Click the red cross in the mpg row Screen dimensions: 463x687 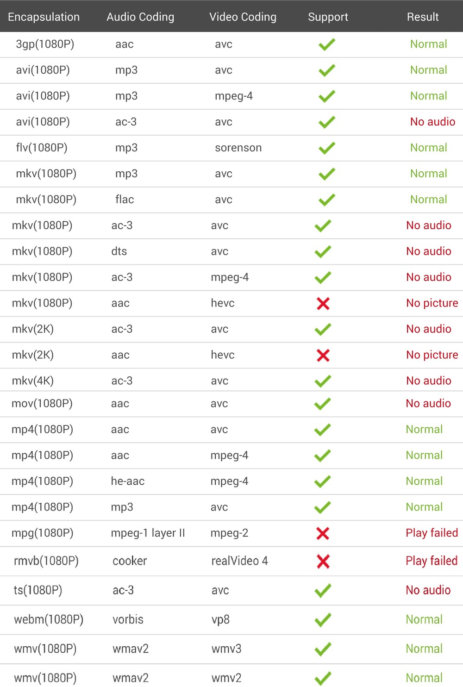[x=323, y=533]
